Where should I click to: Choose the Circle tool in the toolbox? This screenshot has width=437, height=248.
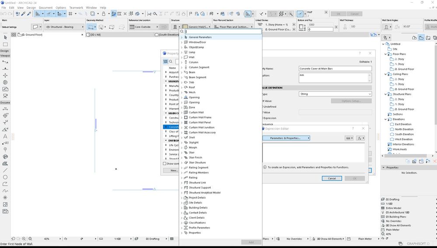coord(5,177)
